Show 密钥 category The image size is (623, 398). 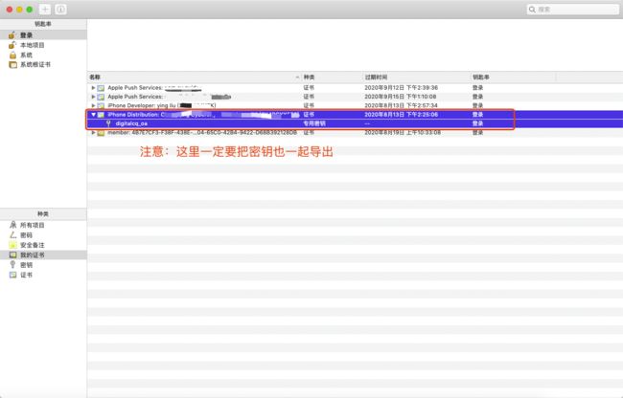point(43,264)
